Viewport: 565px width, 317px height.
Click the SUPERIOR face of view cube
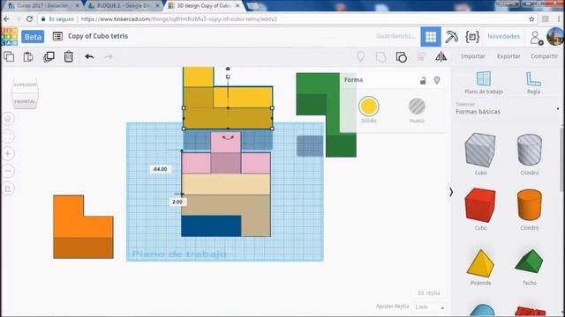25,85
